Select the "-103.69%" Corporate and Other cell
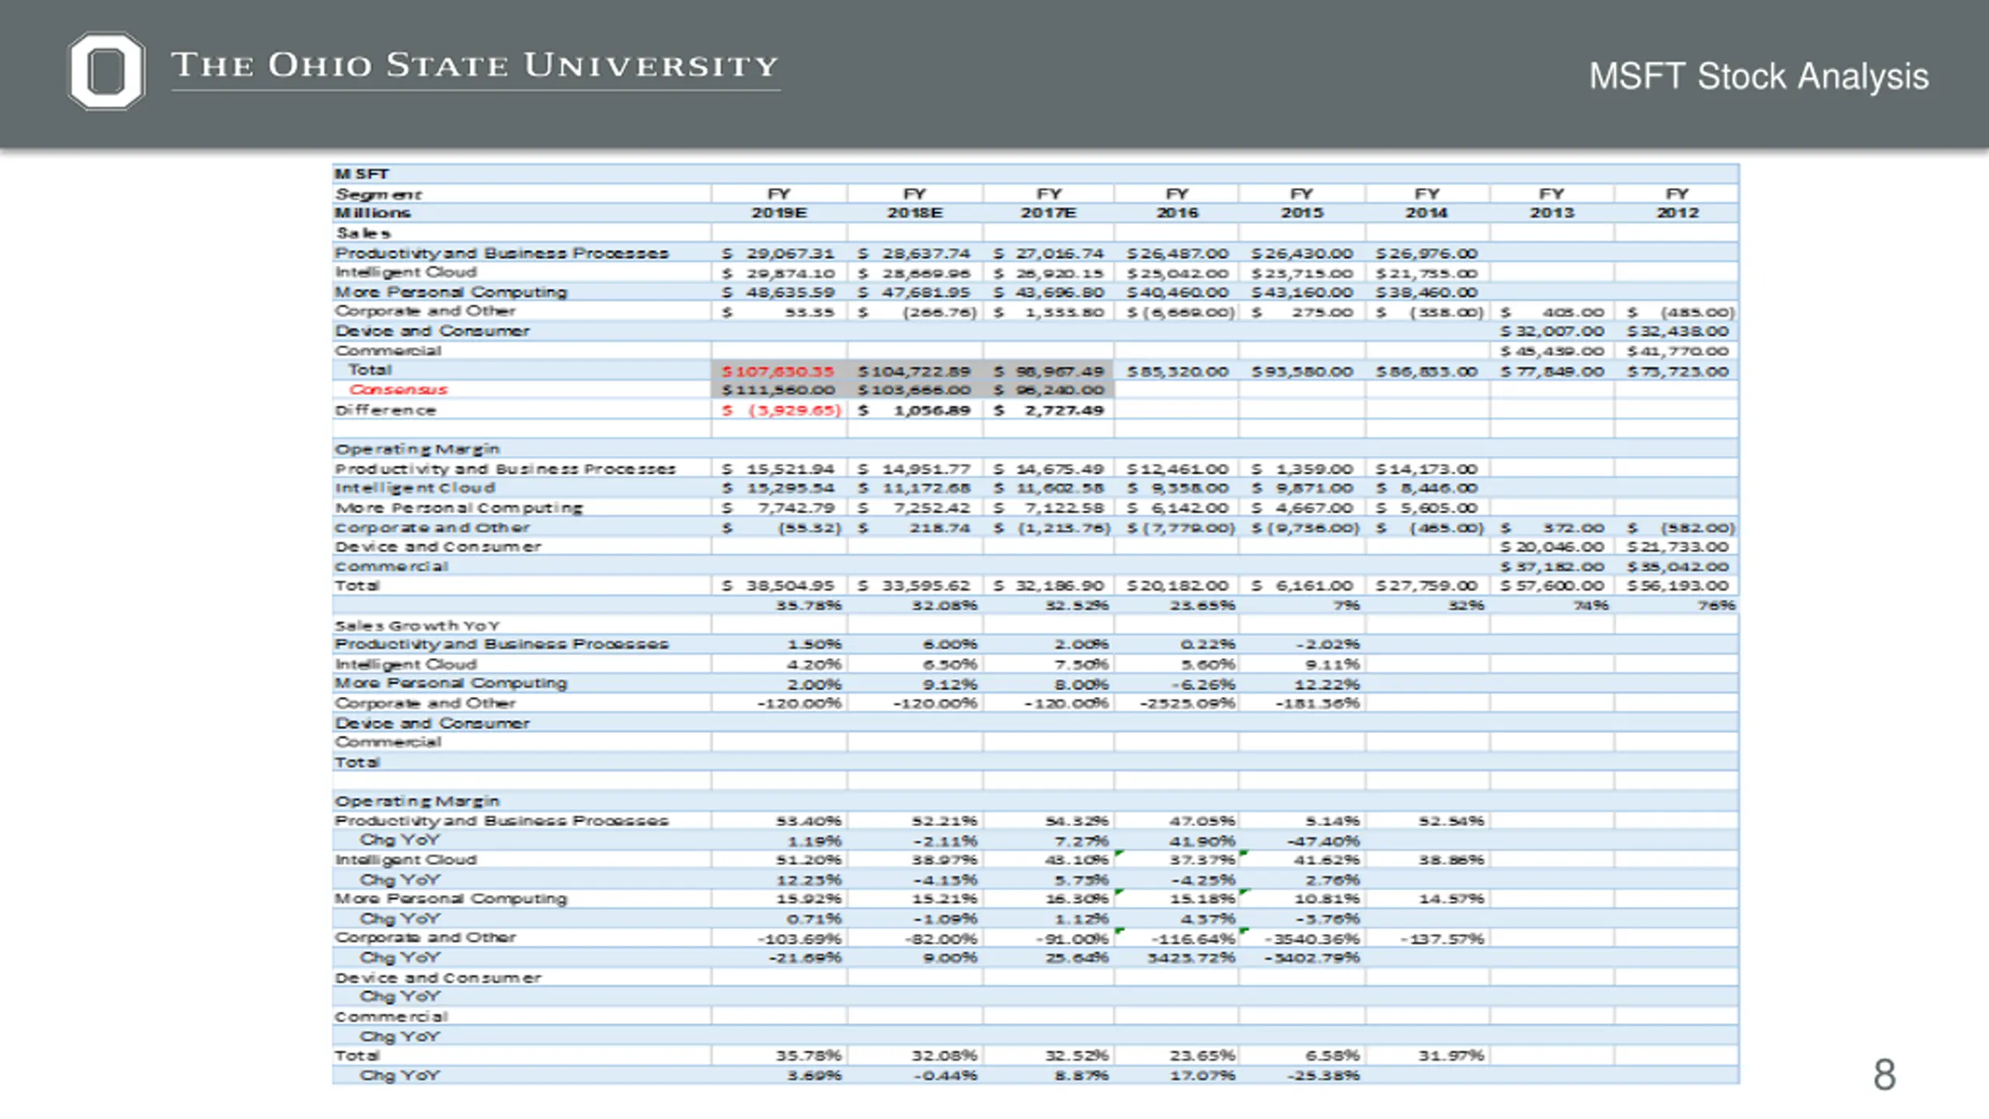 [799, 939]
